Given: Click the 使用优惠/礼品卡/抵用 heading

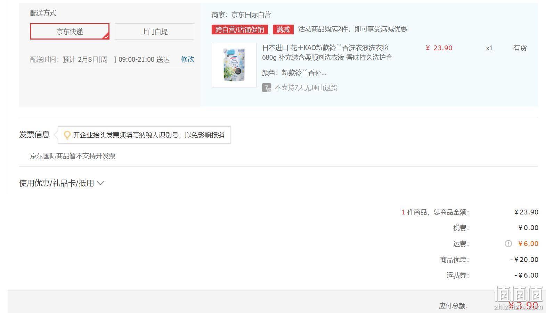Looking at the screenshot, I should click(57, 183).
